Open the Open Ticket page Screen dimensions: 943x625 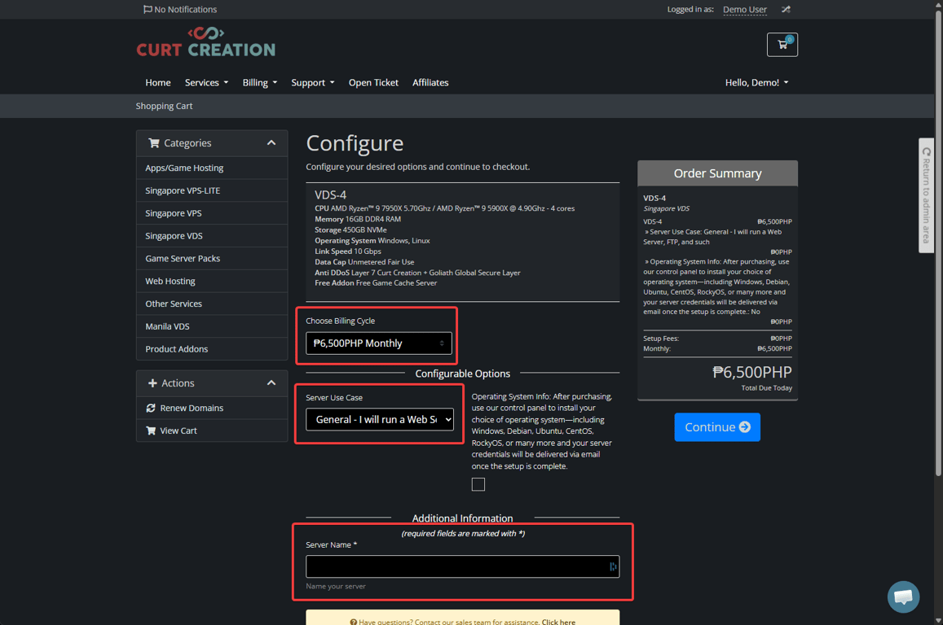point(373,82)
